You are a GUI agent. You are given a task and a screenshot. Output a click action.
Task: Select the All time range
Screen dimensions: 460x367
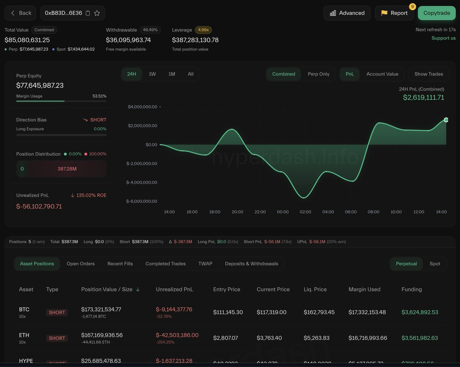(191, 74)
